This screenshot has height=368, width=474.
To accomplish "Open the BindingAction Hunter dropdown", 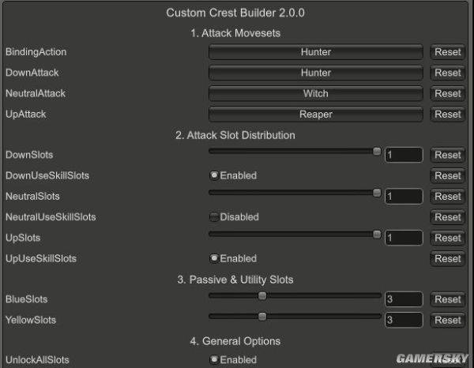I will (315, 52).
